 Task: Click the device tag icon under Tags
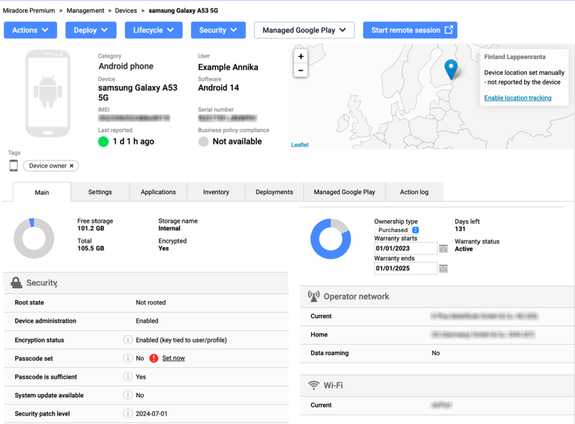coord(13,165)
